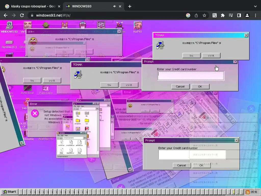This screenshot has width=261, height=196.
Task: Share this page from the address bar
Action: [196, 15]
